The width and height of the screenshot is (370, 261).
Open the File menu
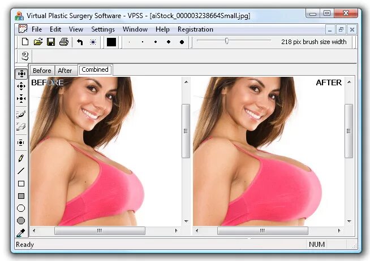tap(37, 29)
